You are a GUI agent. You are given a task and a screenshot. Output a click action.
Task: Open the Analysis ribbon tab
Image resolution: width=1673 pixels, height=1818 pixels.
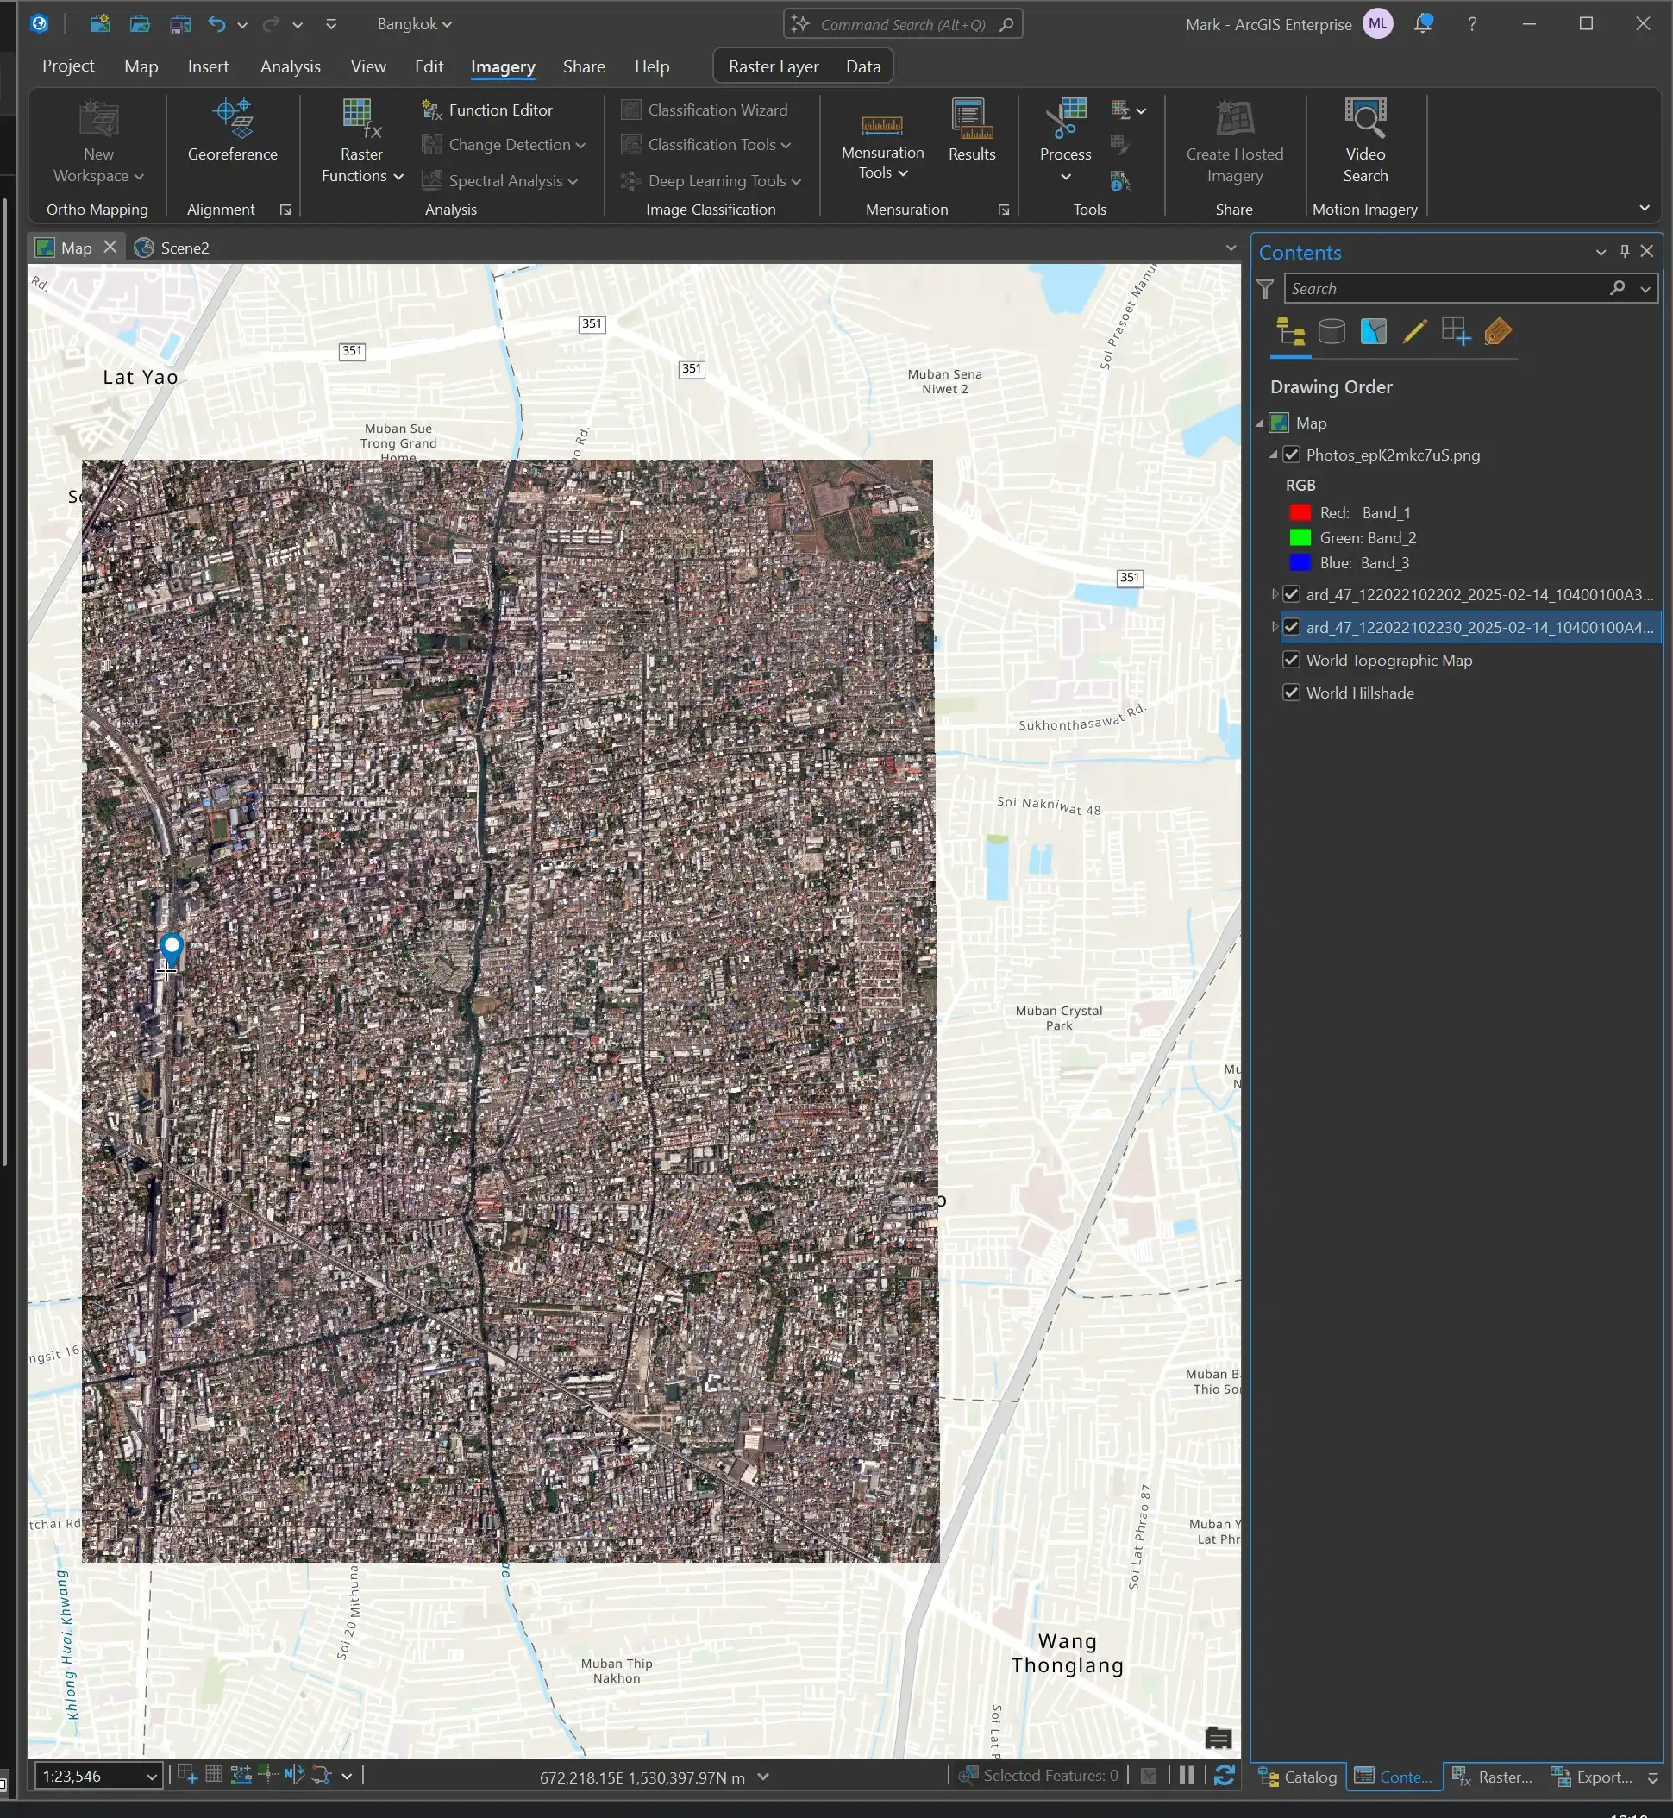tap(290, 66)
